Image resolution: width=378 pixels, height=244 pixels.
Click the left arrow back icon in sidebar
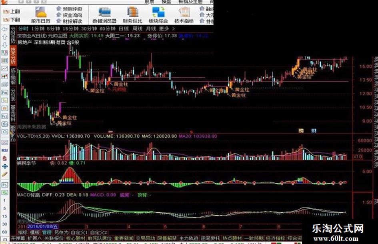4,29
